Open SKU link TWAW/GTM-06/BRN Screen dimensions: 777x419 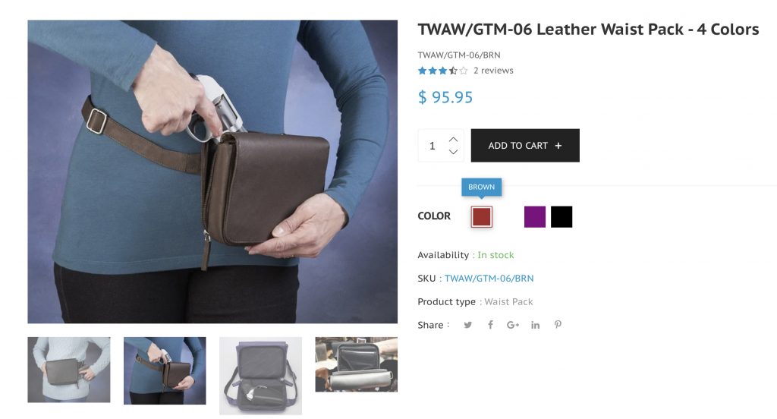tap(489, 278)
